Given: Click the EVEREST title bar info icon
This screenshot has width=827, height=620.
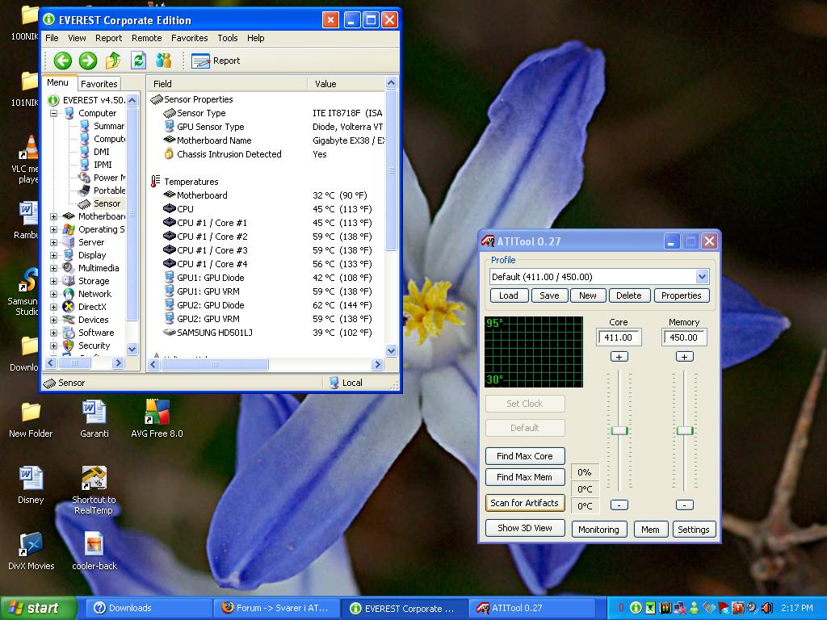Looking at the screenshot, I should point(49,19).
